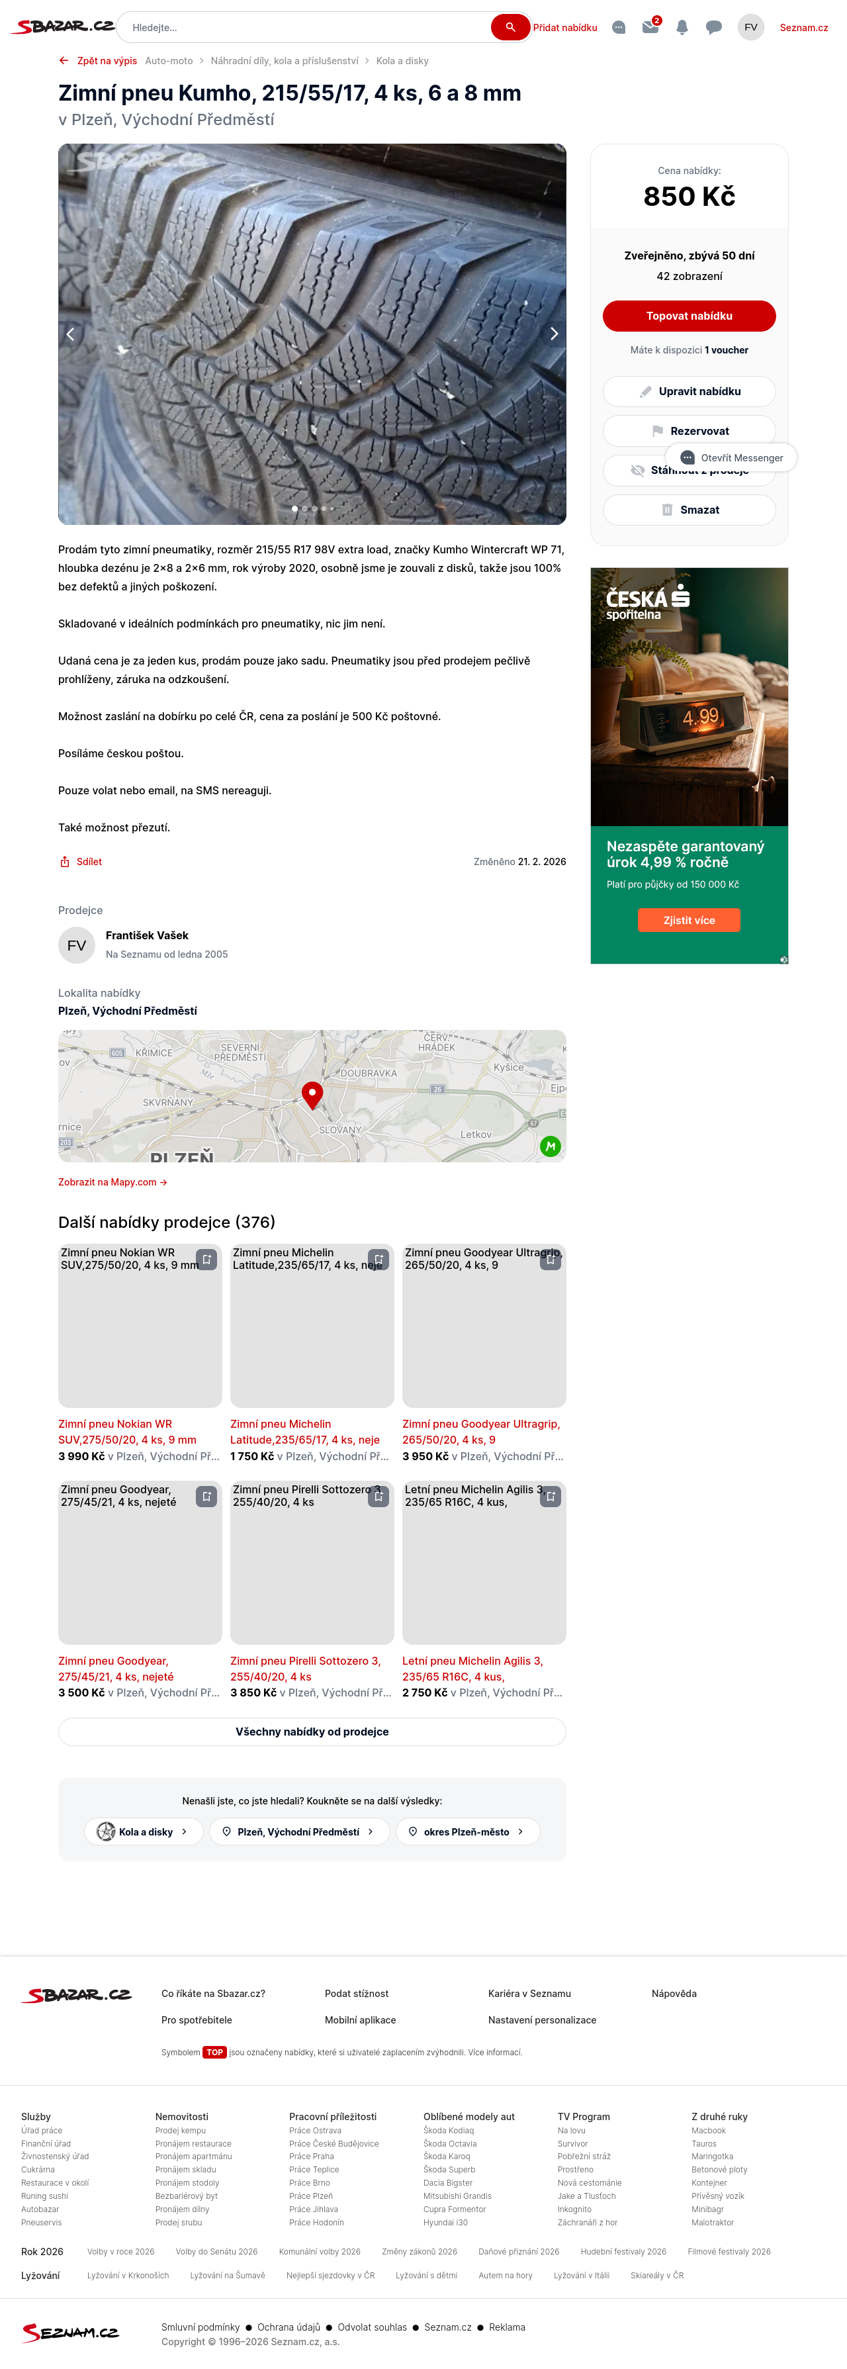The height and width of the screenshot is (2369, 847).
Task: Click the red search magnifier button
Action: [510, 28]
